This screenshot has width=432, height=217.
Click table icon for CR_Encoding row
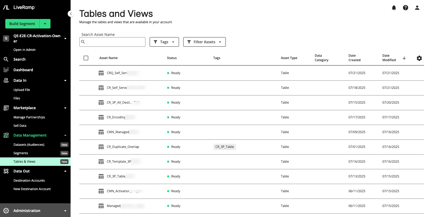click(x=101, y=117)
